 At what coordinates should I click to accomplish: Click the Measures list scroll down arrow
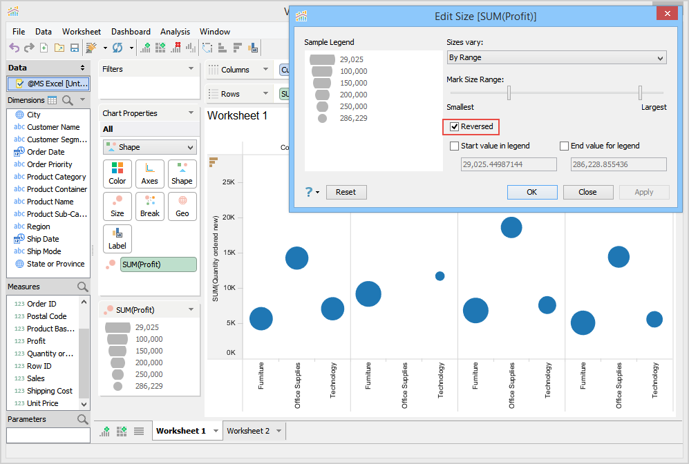(x=84, y=405)
